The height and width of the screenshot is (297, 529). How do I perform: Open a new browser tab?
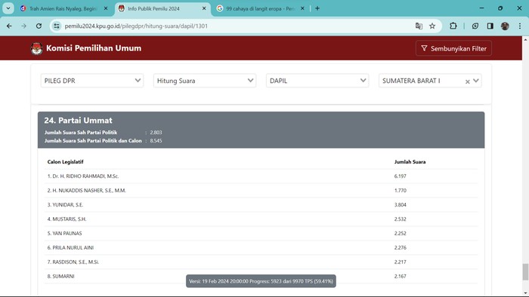pos(317,8)
